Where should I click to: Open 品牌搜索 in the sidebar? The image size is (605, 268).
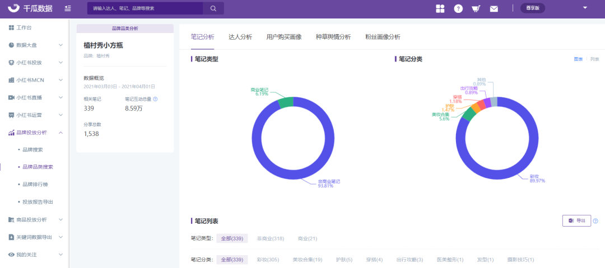pos(33,149)
